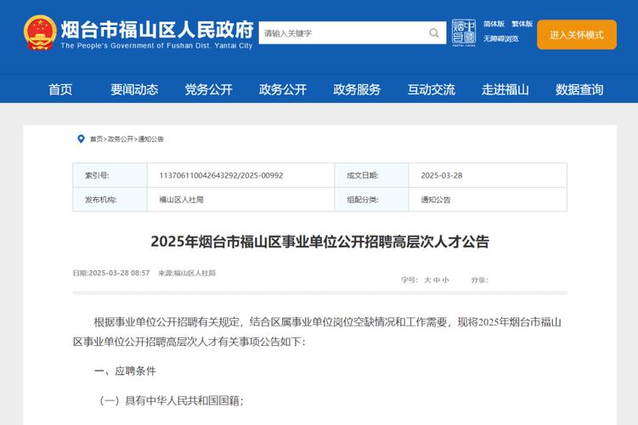Open the 政务公开 navigation item
The image size is (638, 425).
point(283,89)
